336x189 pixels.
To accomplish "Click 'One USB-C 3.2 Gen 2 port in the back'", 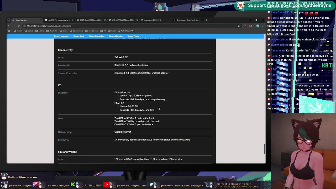I will (x=134, y=124).
